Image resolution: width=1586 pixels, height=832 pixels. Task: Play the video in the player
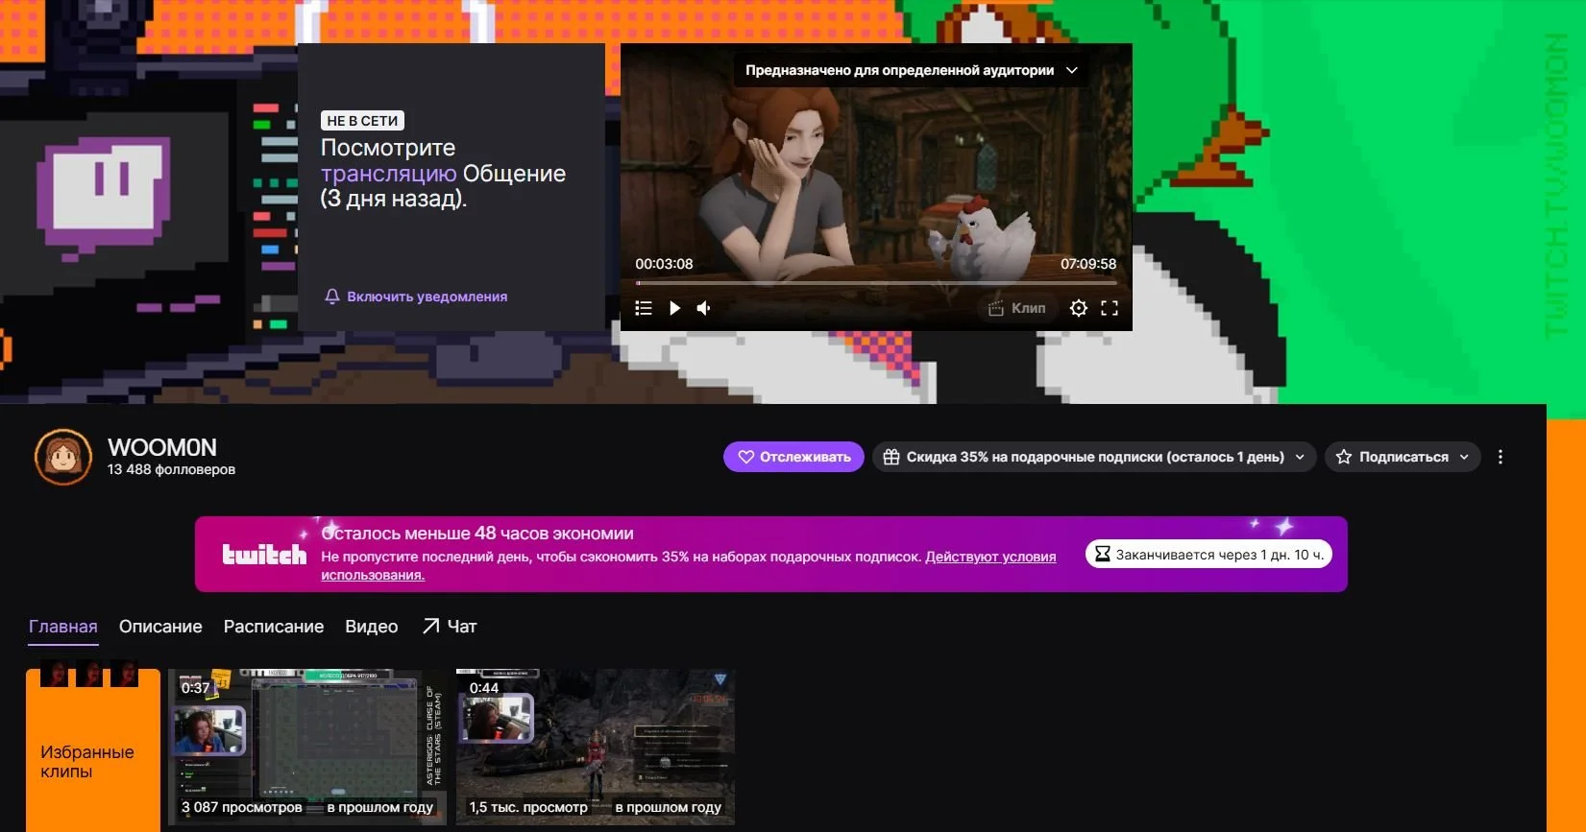674,308
